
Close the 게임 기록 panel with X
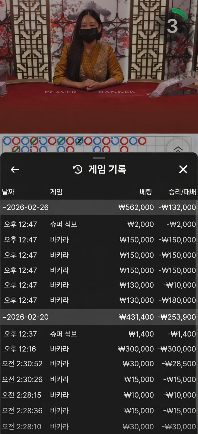point(183,169)
